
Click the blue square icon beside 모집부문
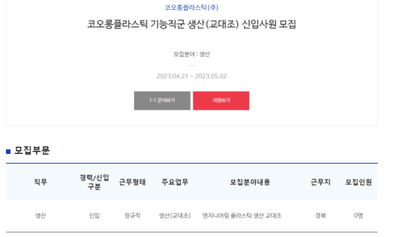8,151
